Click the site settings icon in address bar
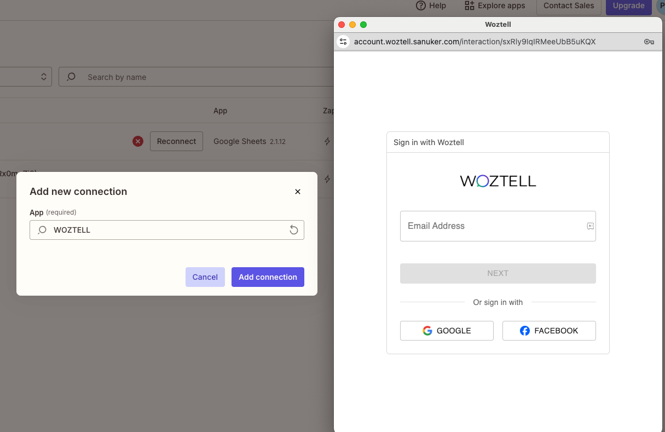665x432 pixels. (343, 42)
